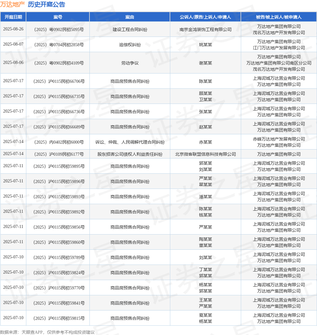This screenshot has height=335, width=317.
Task: Click the 案由 column header
Action: (130, 17)
